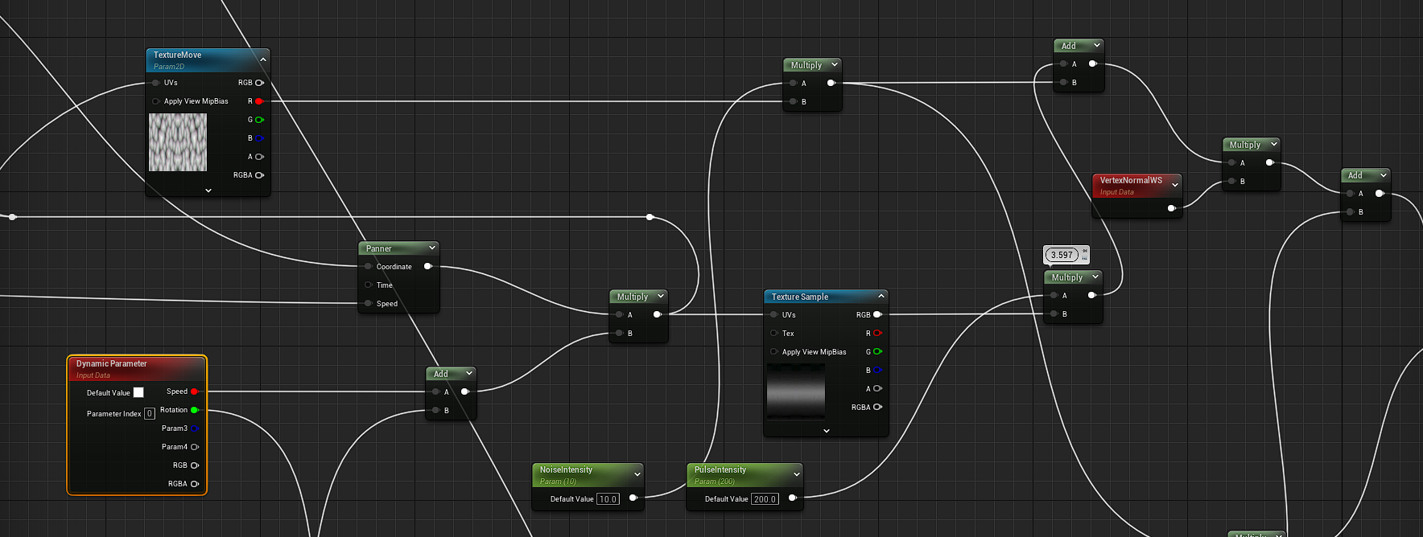Click the reroute node above the Multiply after Panner
The width and height of the screenshot is (1423, 537).
(650, 217)
